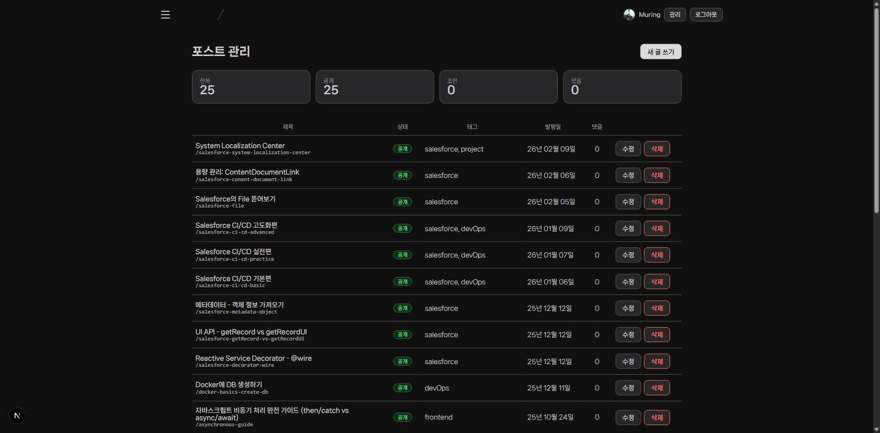Click the 포스트 관리 page heading

221,51
